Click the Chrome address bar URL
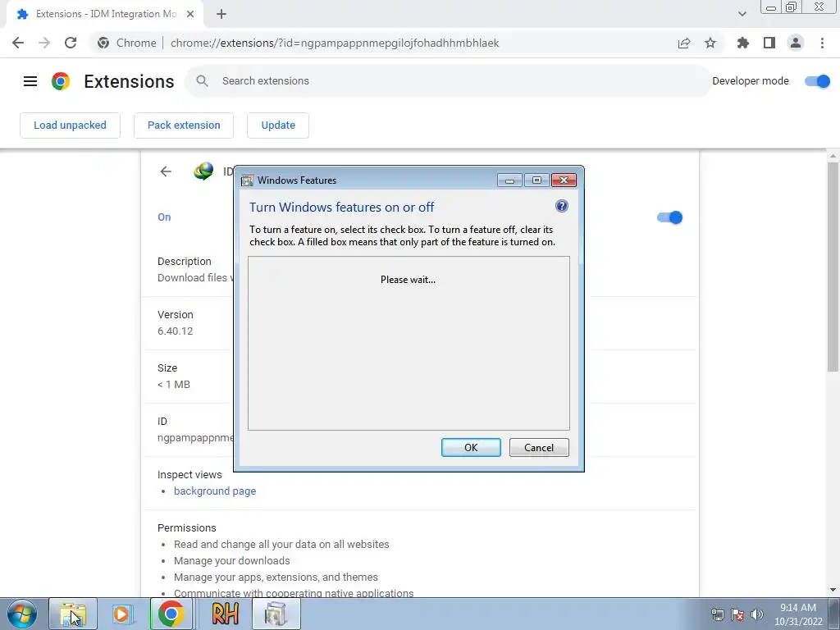The image size is (840, 630). tap(335, 43)
